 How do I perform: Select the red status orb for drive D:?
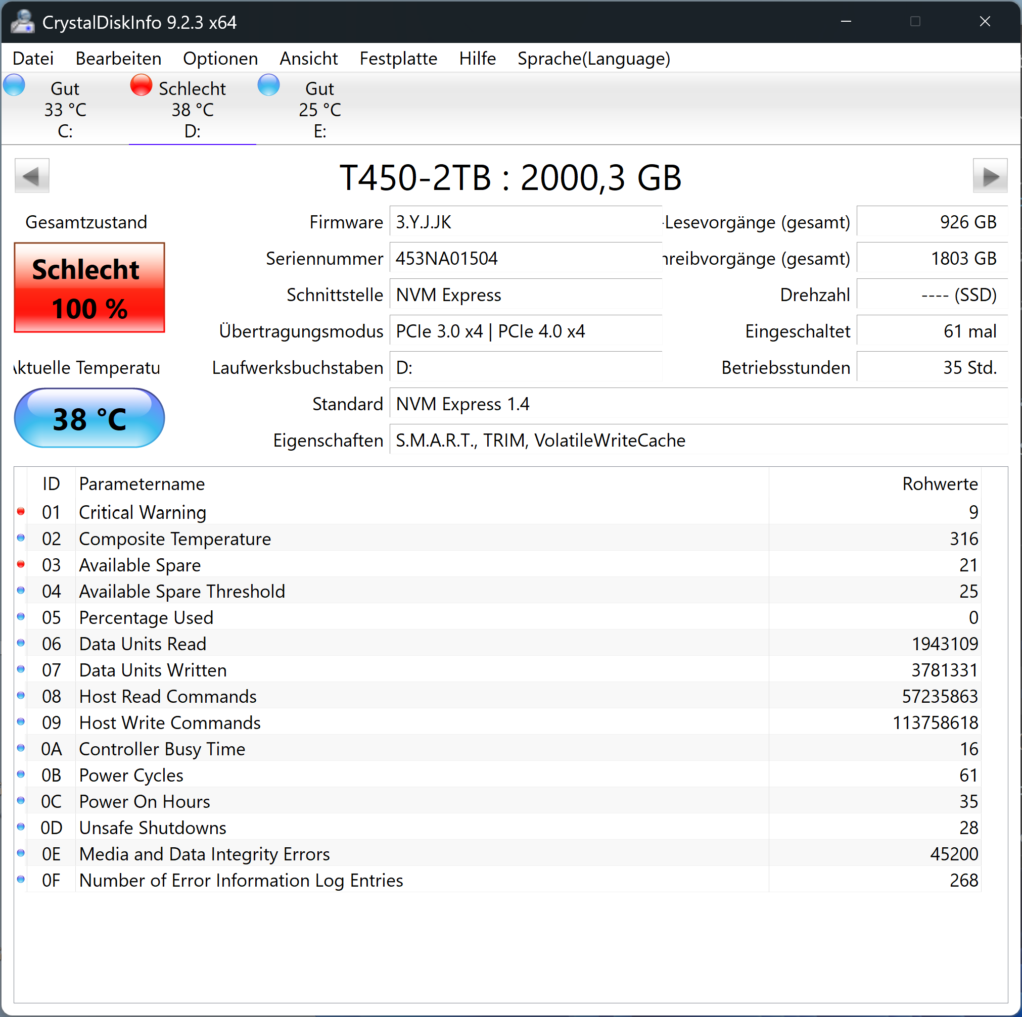click(x=141, y=85)
